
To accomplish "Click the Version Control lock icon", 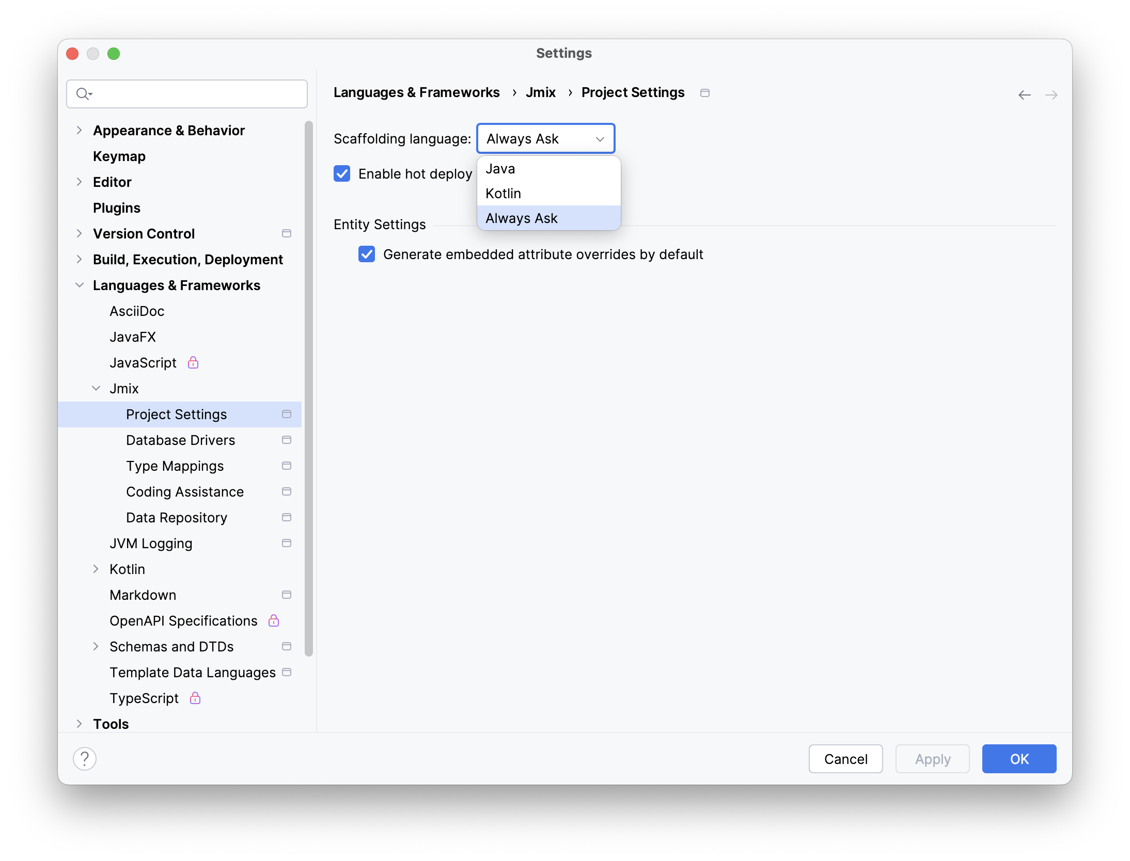I will pos(288,233).
